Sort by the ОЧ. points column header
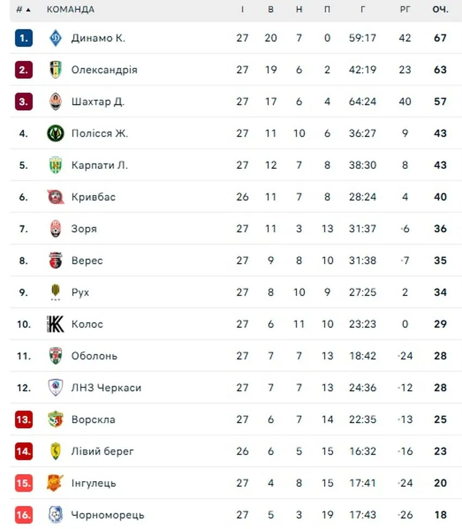462x529 pixels. (x=440, y=9)
